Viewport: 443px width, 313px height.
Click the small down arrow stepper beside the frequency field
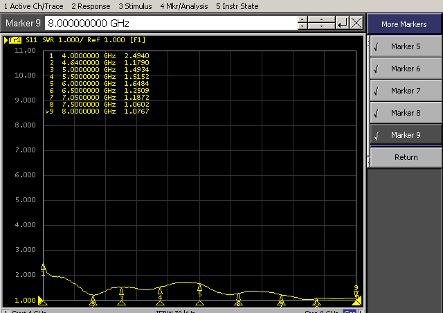point(302,26)
